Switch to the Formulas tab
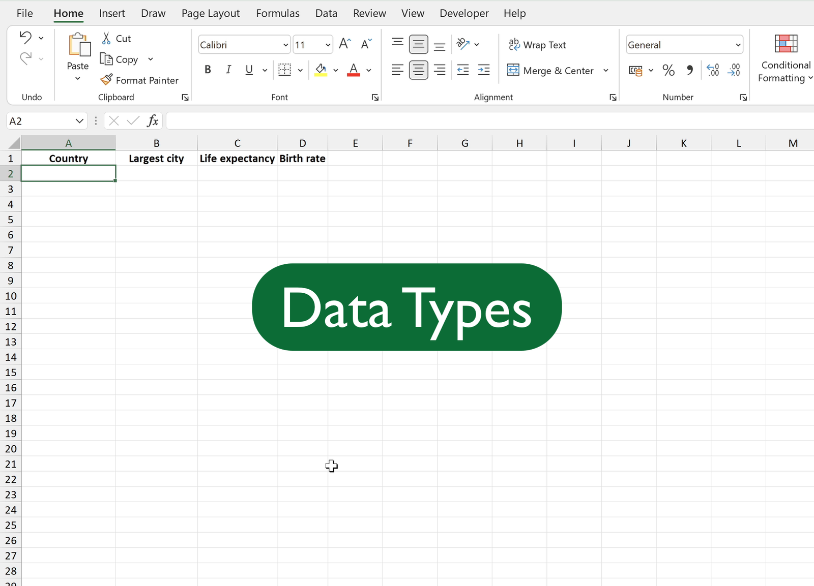Viewport: 814px width, 586px height. pyautogui.click(x=277, y=13)
